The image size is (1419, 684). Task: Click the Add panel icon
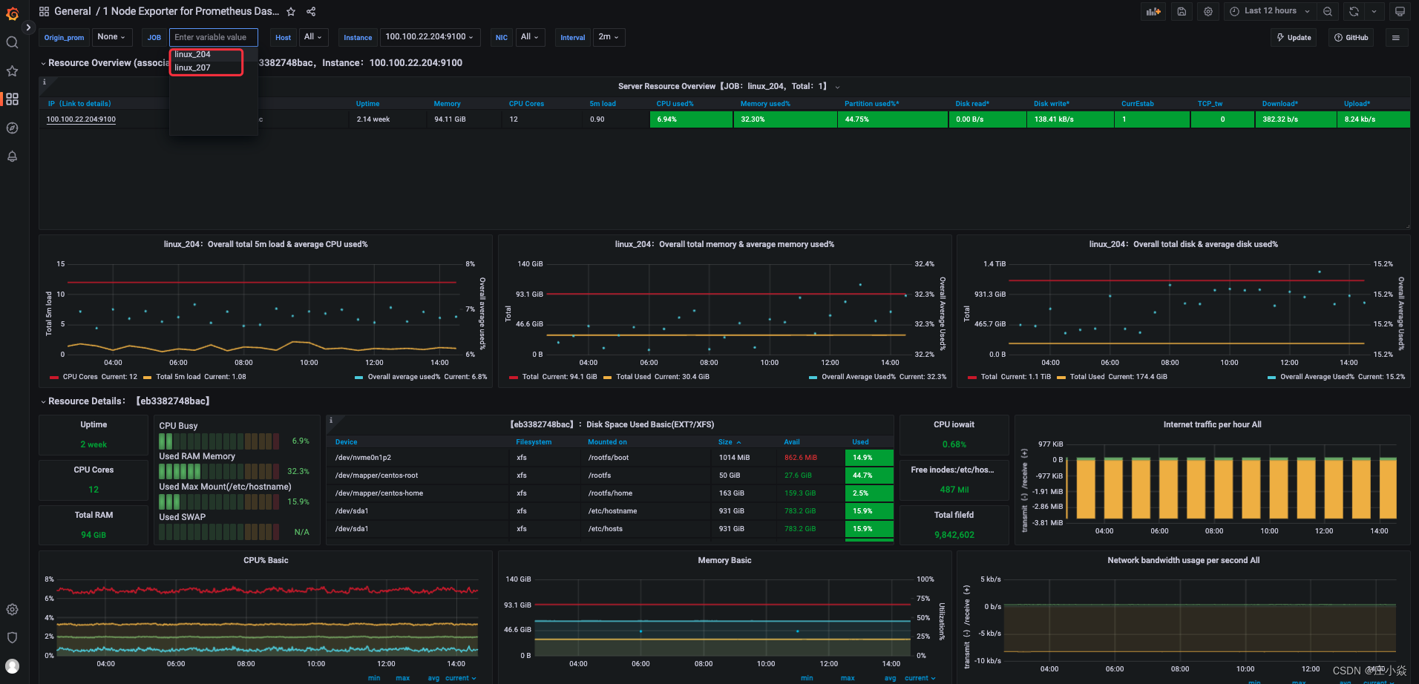(1153, 11)
